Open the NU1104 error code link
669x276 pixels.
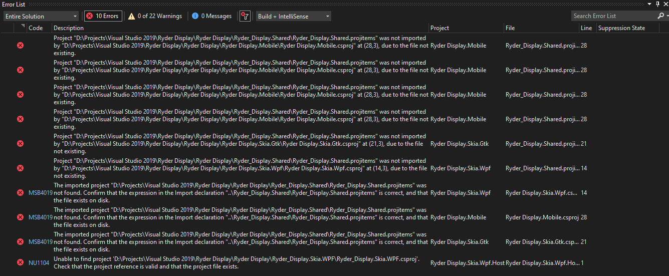click(39, 262)
